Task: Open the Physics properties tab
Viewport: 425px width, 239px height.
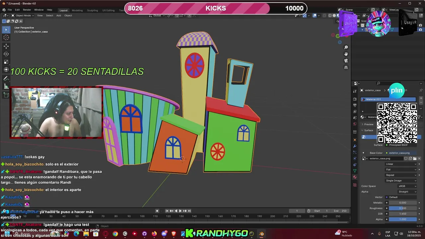Action: pyautogui.click(x=355, y=158)
